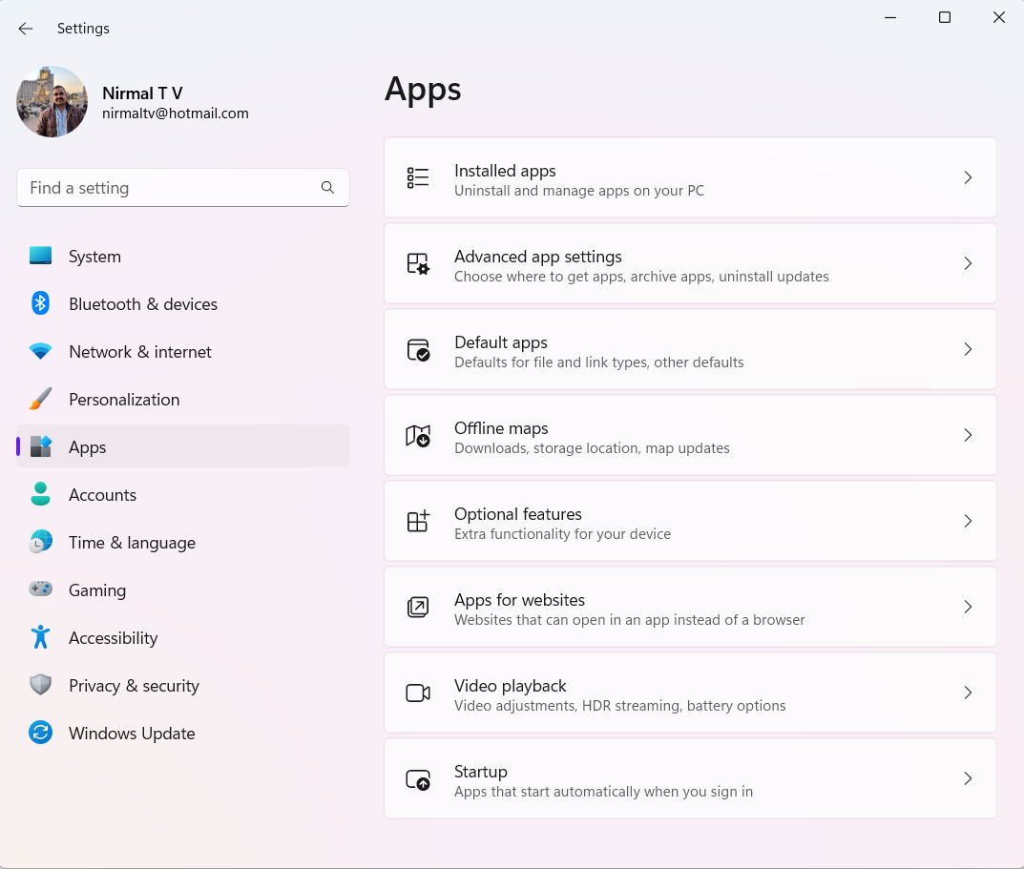This screenshot has width=1024, height=869.
Task: Click 'Video adjustments, HDR streaming' description
Action: click(x=619, y=706)
